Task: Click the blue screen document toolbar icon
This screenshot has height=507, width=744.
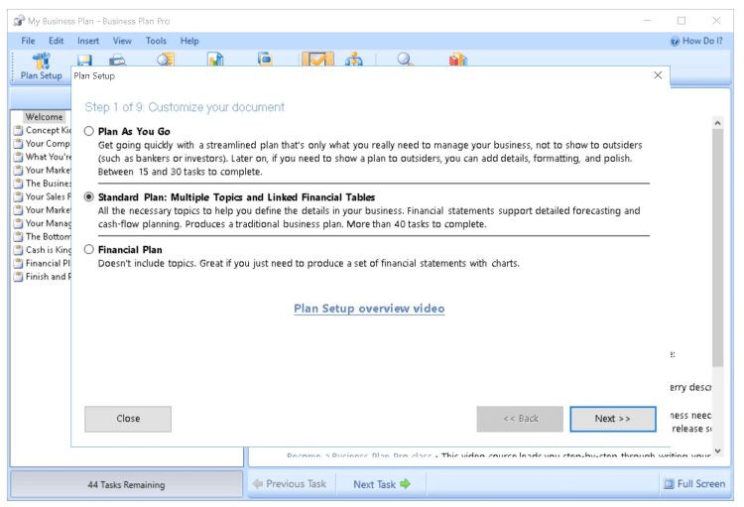Action: [x=265, y=59]
